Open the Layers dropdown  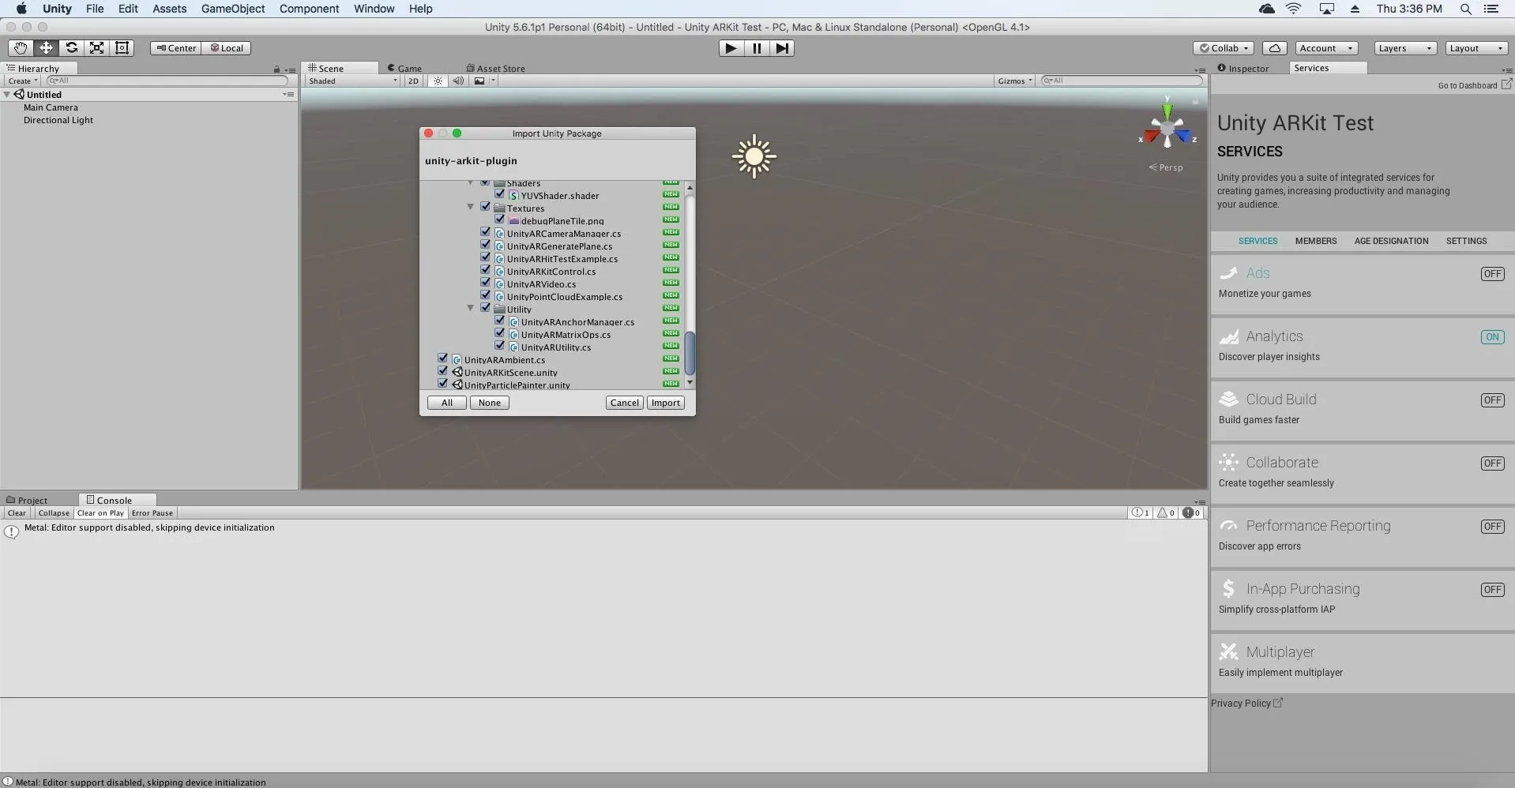[1404, 48]
